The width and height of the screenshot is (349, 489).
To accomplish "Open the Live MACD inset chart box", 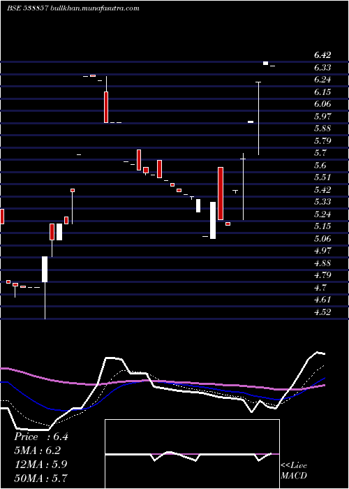I will pos(192,454).
